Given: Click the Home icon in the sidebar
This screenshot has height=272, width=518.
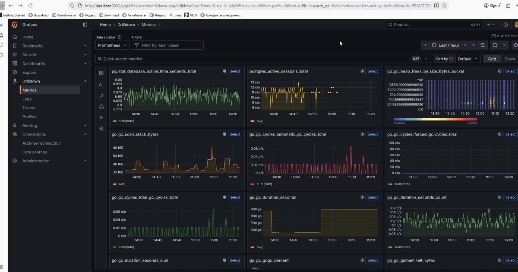Looking at the screenshot, I should (15, 37).
